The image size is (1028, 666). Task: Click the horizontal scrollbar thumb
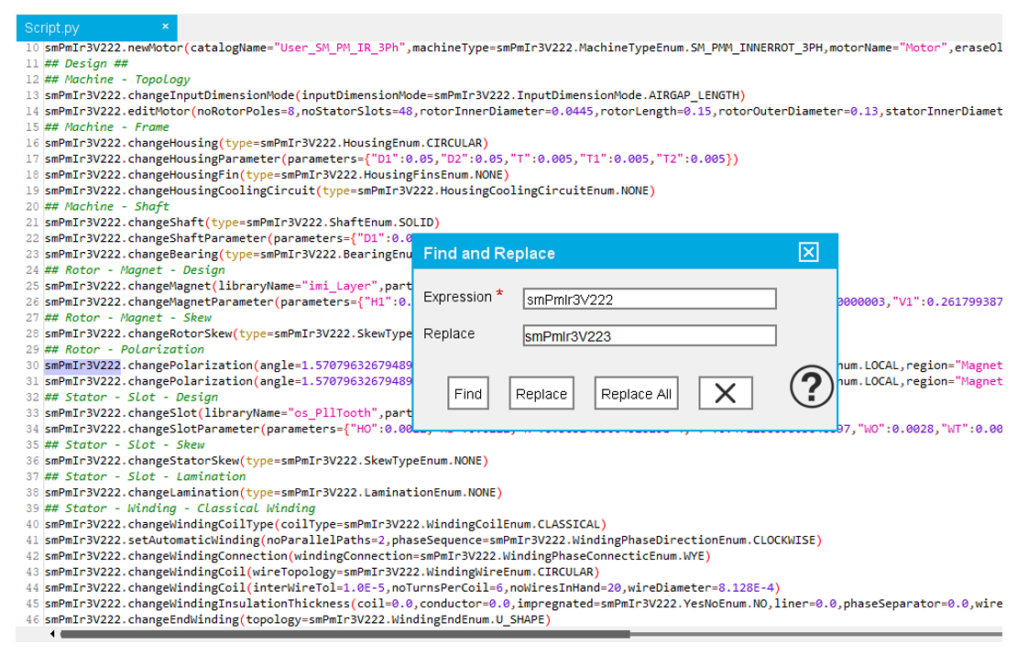coord(344,633)
